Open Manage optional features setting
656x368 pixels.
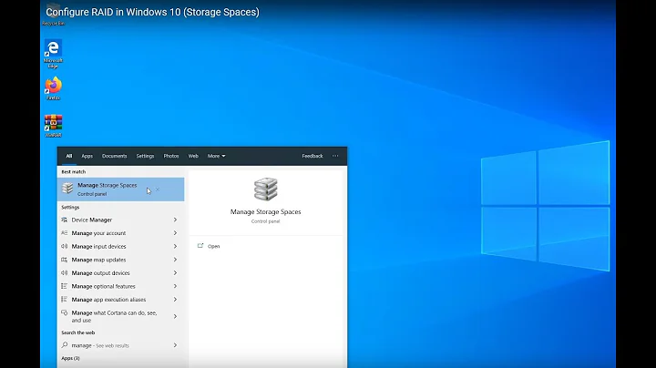click(x=103, y=286)
